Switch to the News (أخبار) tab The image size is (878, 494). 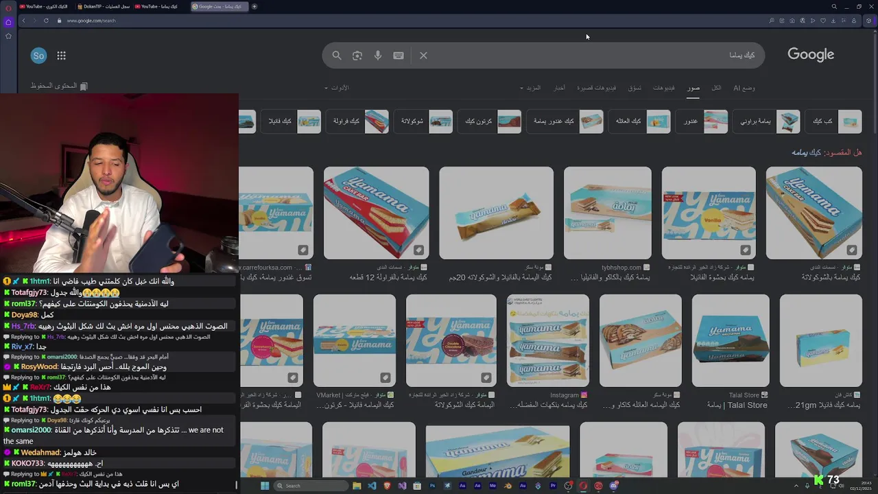point(560,88)
